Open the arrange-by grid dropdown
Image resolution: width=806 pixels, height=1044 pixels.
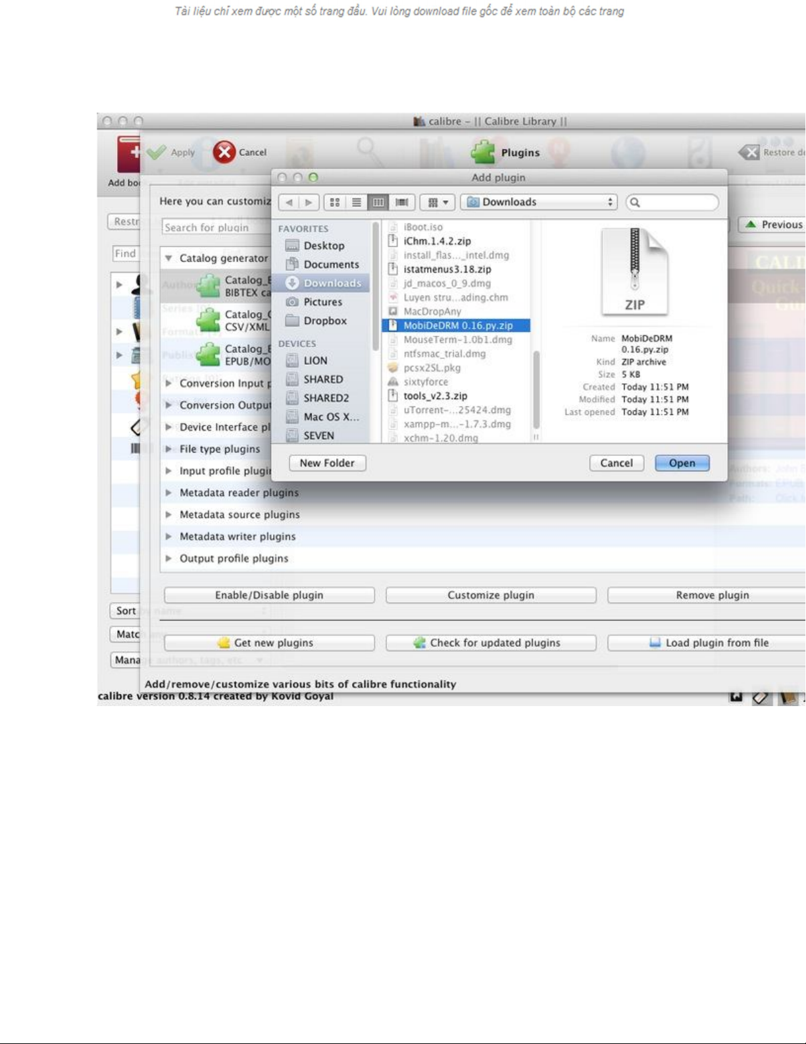click(x=438, y=202)
